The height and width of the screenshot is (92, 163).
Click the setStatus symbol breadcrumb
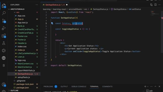point(136,9)
